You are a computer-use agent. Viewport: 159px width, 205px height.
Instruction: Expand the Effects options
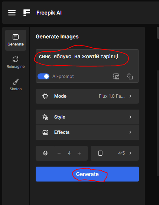(x=87, y=132)
